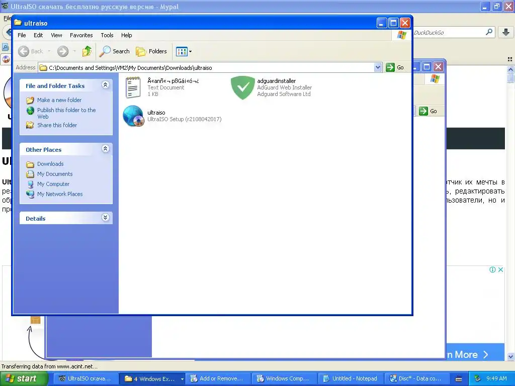This screenshot has height=386, width=515.
Task: Switch to Untitled - Notepad taskbar button
Action: point(350,378)
